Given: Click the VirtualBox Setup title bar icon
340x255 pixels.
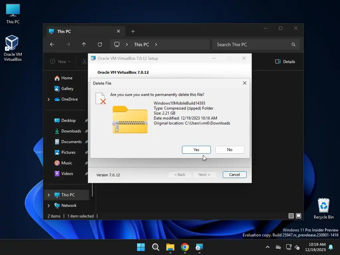Looking at the screenshot, I should (x=93, y=58).
